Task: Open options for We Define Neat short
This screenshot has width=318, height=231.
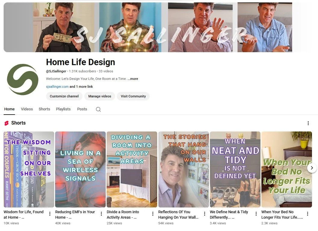Action: pyautogui.click(x=256, y=214)
